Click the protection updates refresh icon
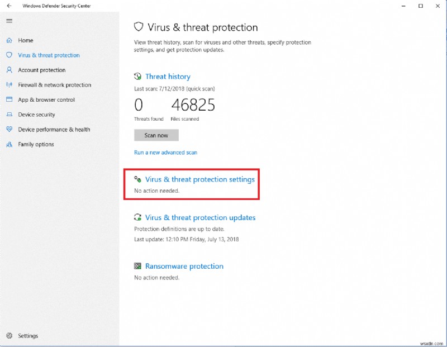The height and width of the screenshot is (347, 447). pos(137,217)
